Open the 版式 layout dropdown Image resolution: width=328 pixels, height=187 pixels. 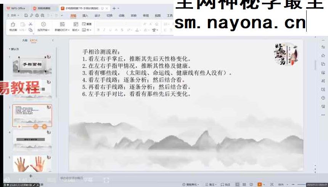pos(76,30)
